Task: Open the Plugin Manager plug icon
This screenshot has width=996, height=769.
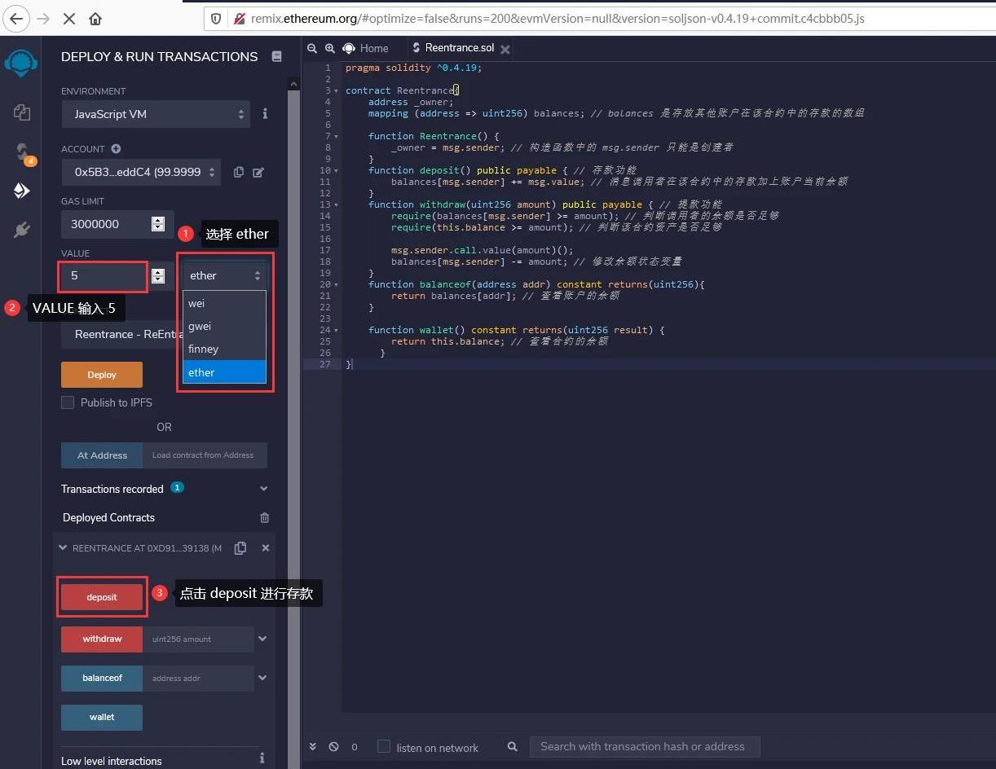Action: click(22, 231)
